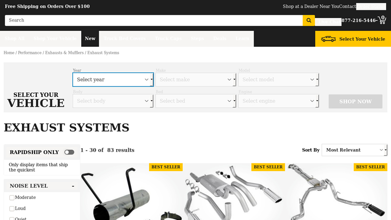Open the Select year dropdown

click(113, 80)
